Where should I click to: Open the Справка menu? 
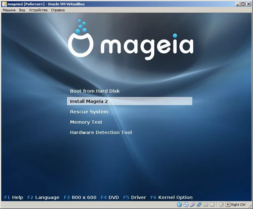[58, 10]
